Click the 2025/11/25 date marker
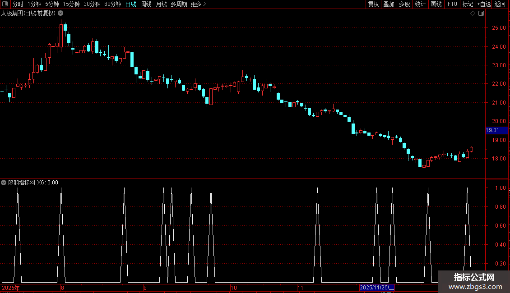The width and height of the screenshot is (510, 293). click(x=377, y=288)
